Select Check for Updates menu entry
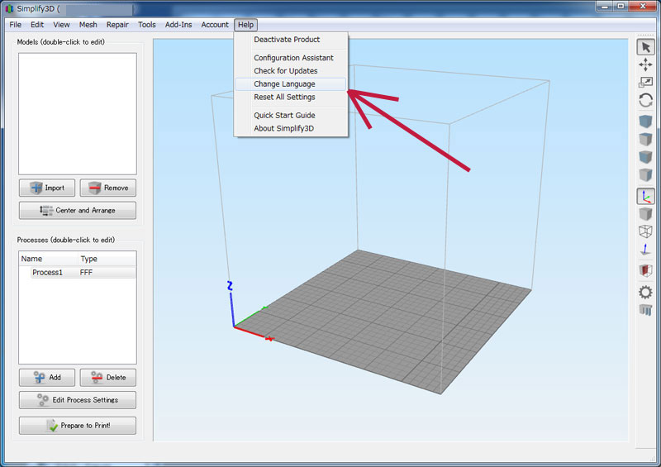 click(x=285, y=71)
